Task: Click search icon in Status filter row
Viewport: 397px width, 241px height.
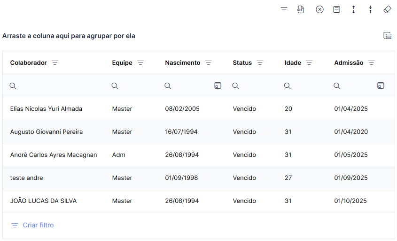Action: pos(235,86)
